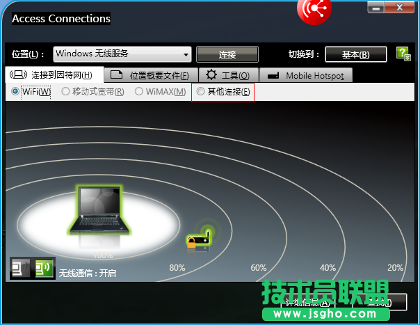Click the locked wireless router icon
The image size is (420, 325).
[197, 239]
